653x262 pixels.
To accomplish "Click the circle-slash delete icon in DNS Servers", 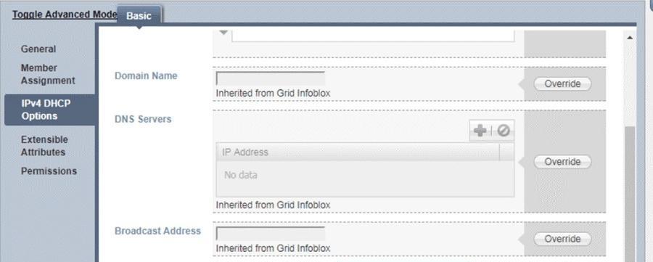I will (x=503, y=131).
